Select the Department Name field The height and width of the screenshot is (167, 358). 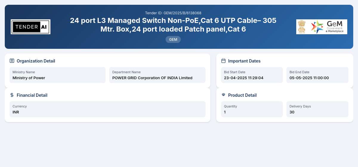(x=157, y=75)
